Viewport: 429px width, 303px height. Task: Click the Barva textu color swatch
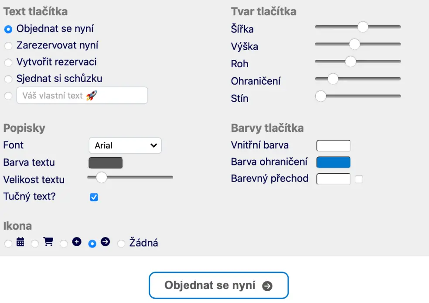[x=105, y=162]
